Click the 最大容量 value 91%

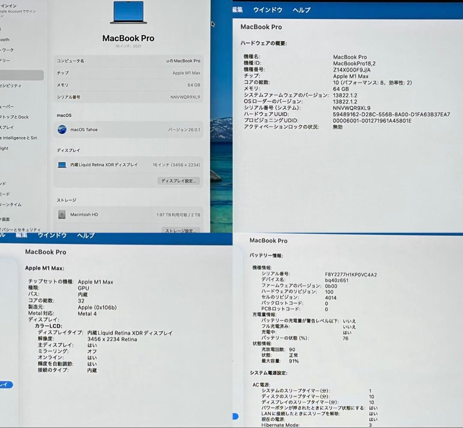294,361
